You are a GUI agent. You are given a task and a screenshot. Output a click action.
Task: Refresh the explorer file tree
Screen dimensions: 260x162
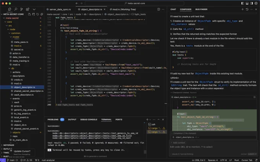pyautogui.click(x=37, y=14)
